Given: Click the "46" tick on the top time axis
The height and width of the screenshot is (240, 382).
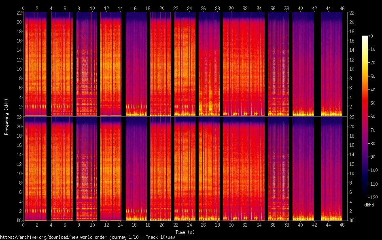Looking at the screenshot, I should [x=342, y=8].
